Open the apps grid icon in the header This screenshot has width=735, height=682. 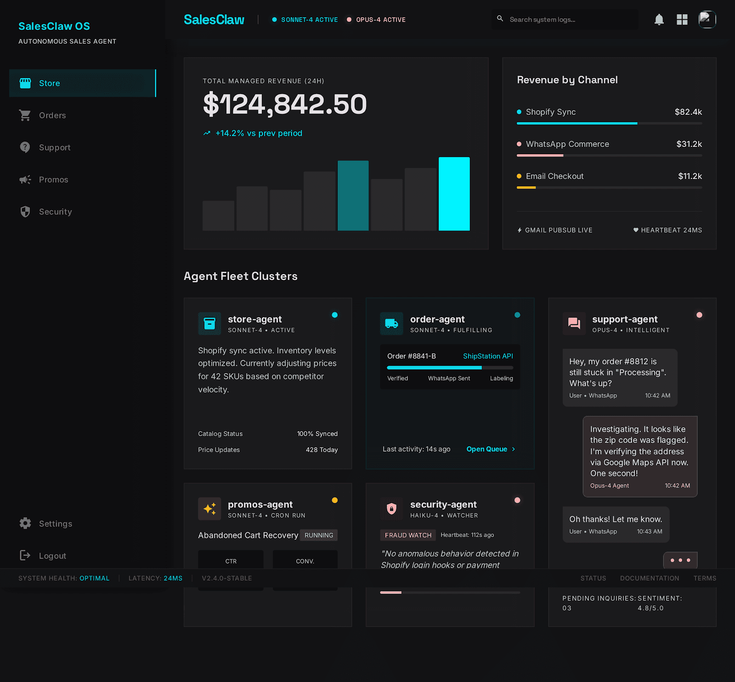[x=682, y=20]
